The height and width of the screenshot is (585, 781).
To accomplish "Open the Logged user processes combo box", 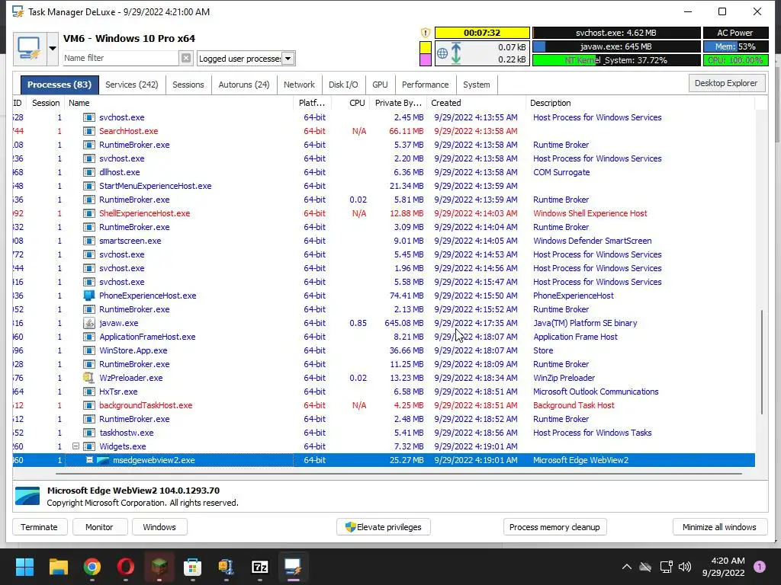I will [246, 59].
